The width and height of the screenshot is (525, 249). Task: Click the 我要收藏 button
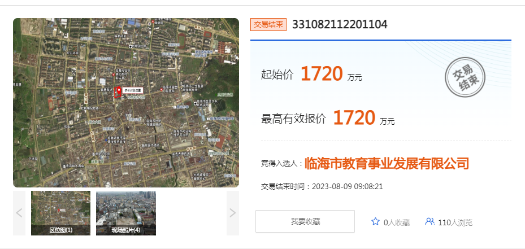(305, 221)
